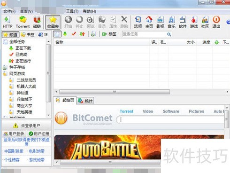Click the 用户登录 login button

14,134
